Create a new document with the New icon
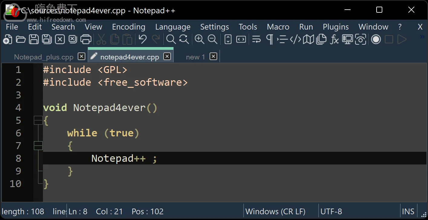428x220 pixels. click(x=8, y=39)
